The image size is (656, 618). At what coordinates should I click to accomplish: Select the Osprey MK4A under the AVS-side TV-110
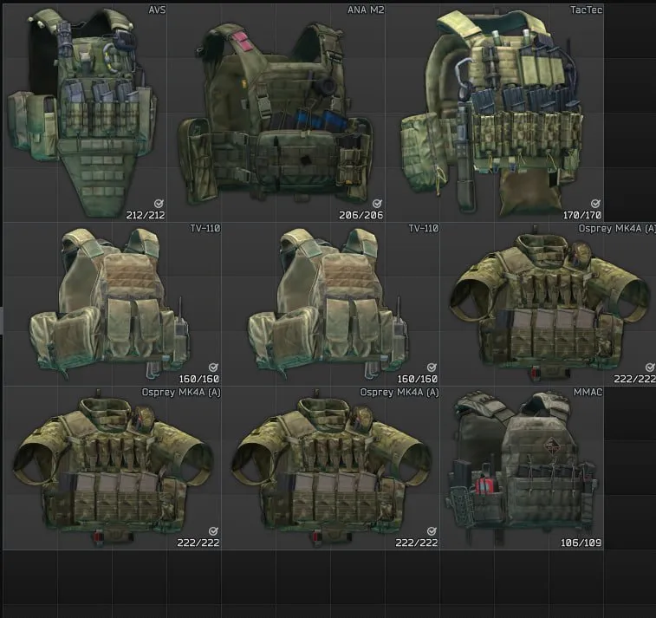(x=112, y=468)
